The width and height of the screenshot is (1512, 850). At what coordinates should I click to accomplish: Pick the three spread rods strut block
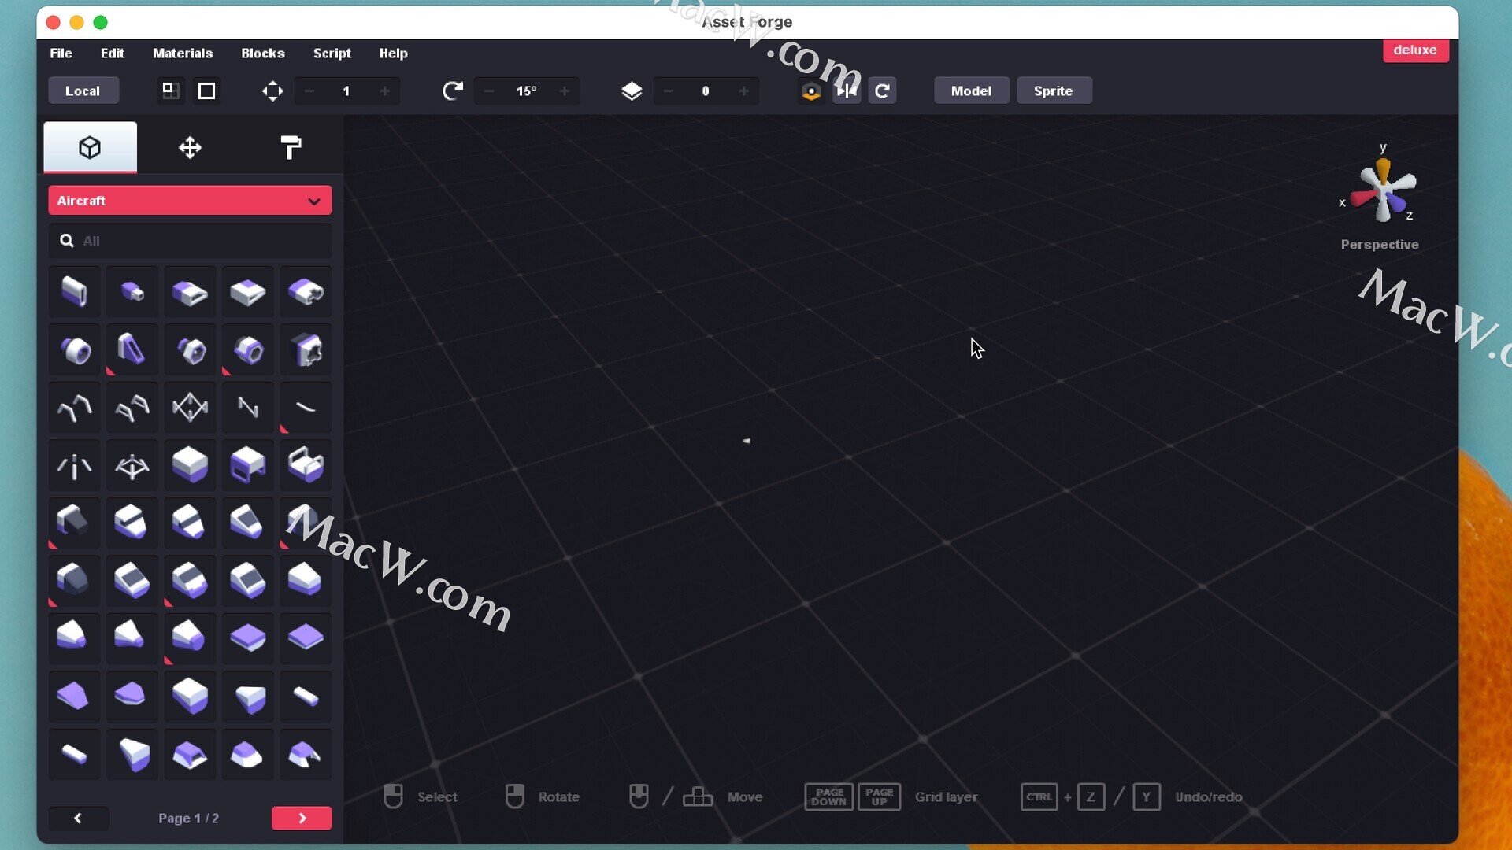pyautogui.click(x=75, y=465)
